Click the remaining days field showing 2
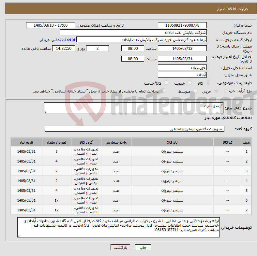Screen dimensions: 257x256 (98, 48)
